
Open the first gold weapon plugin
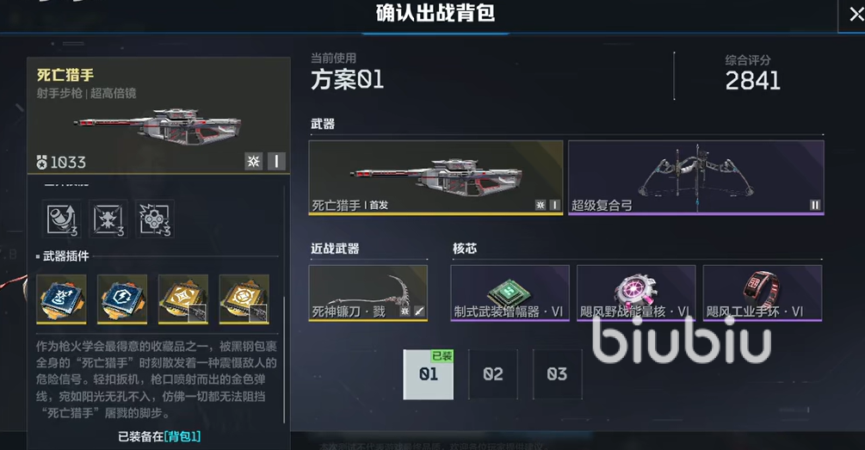[183, 299]
